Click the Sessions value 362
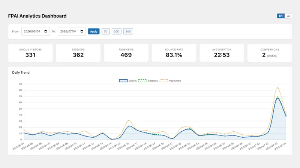Screen dimensions: 300x168 point(78,55)
